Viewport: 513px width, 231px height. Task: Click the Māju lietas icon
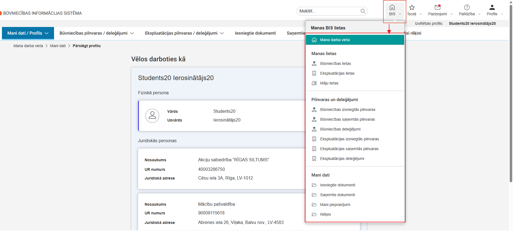[x=314, y=83]
